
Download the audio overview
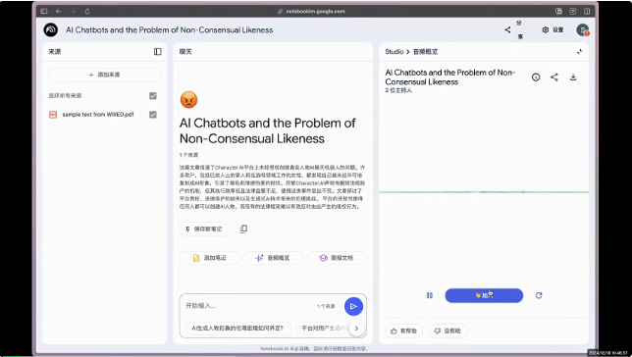[x=573, y=76]
